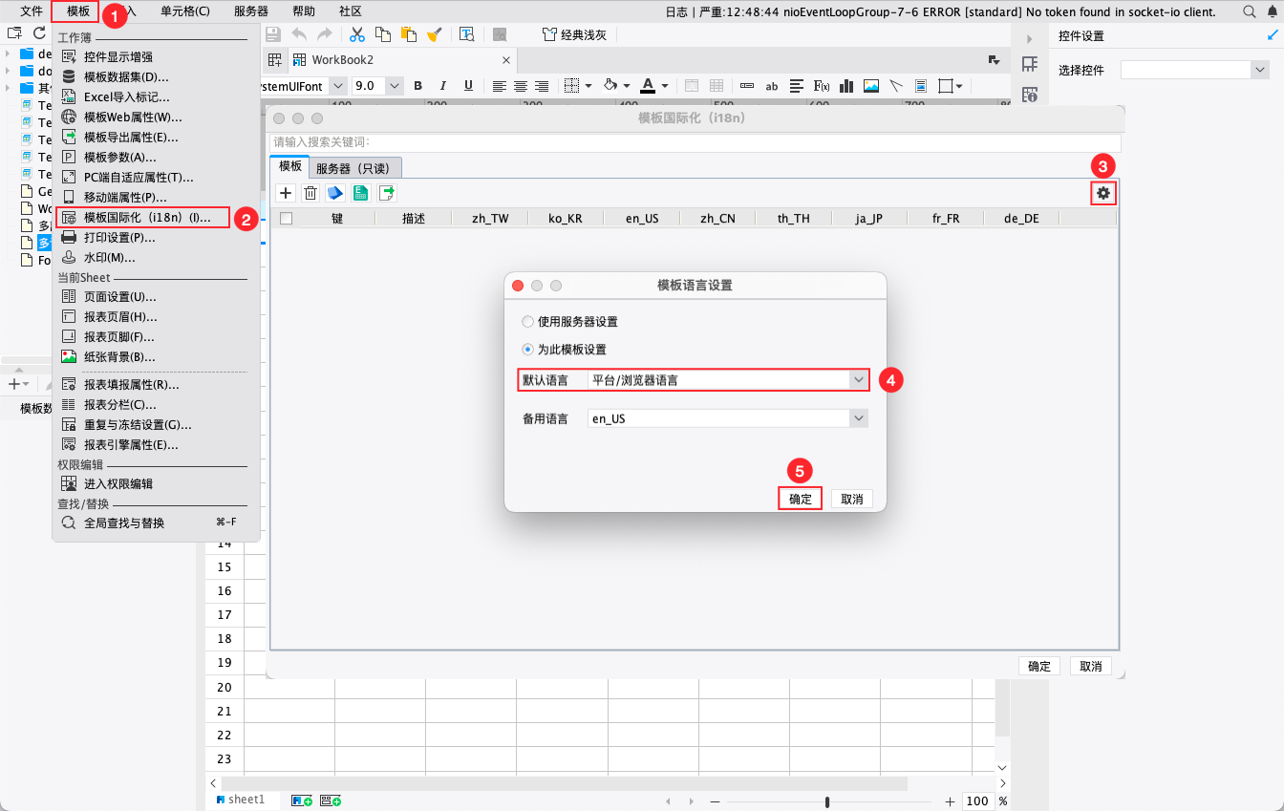Tick the select-all checkbox in the key table header
Screen dimensions: 1284x811
tap(286, 218)
